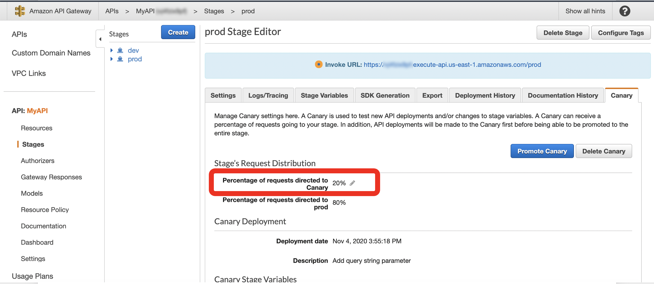
Task: Click the orange Invoke URL indicator dot
Action: [318, 64]
